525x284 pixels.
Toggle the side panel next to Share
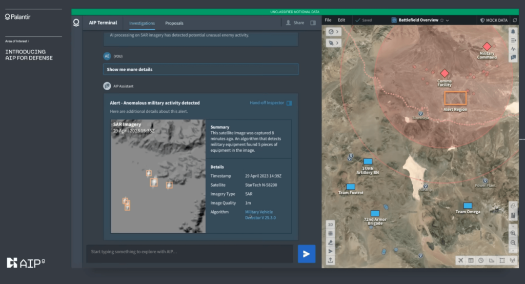[313, 23]
